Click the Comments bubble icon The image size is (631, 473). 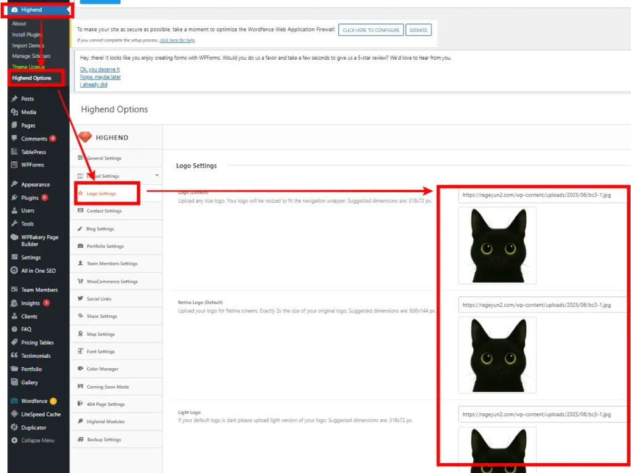click(x=15, y=139)
